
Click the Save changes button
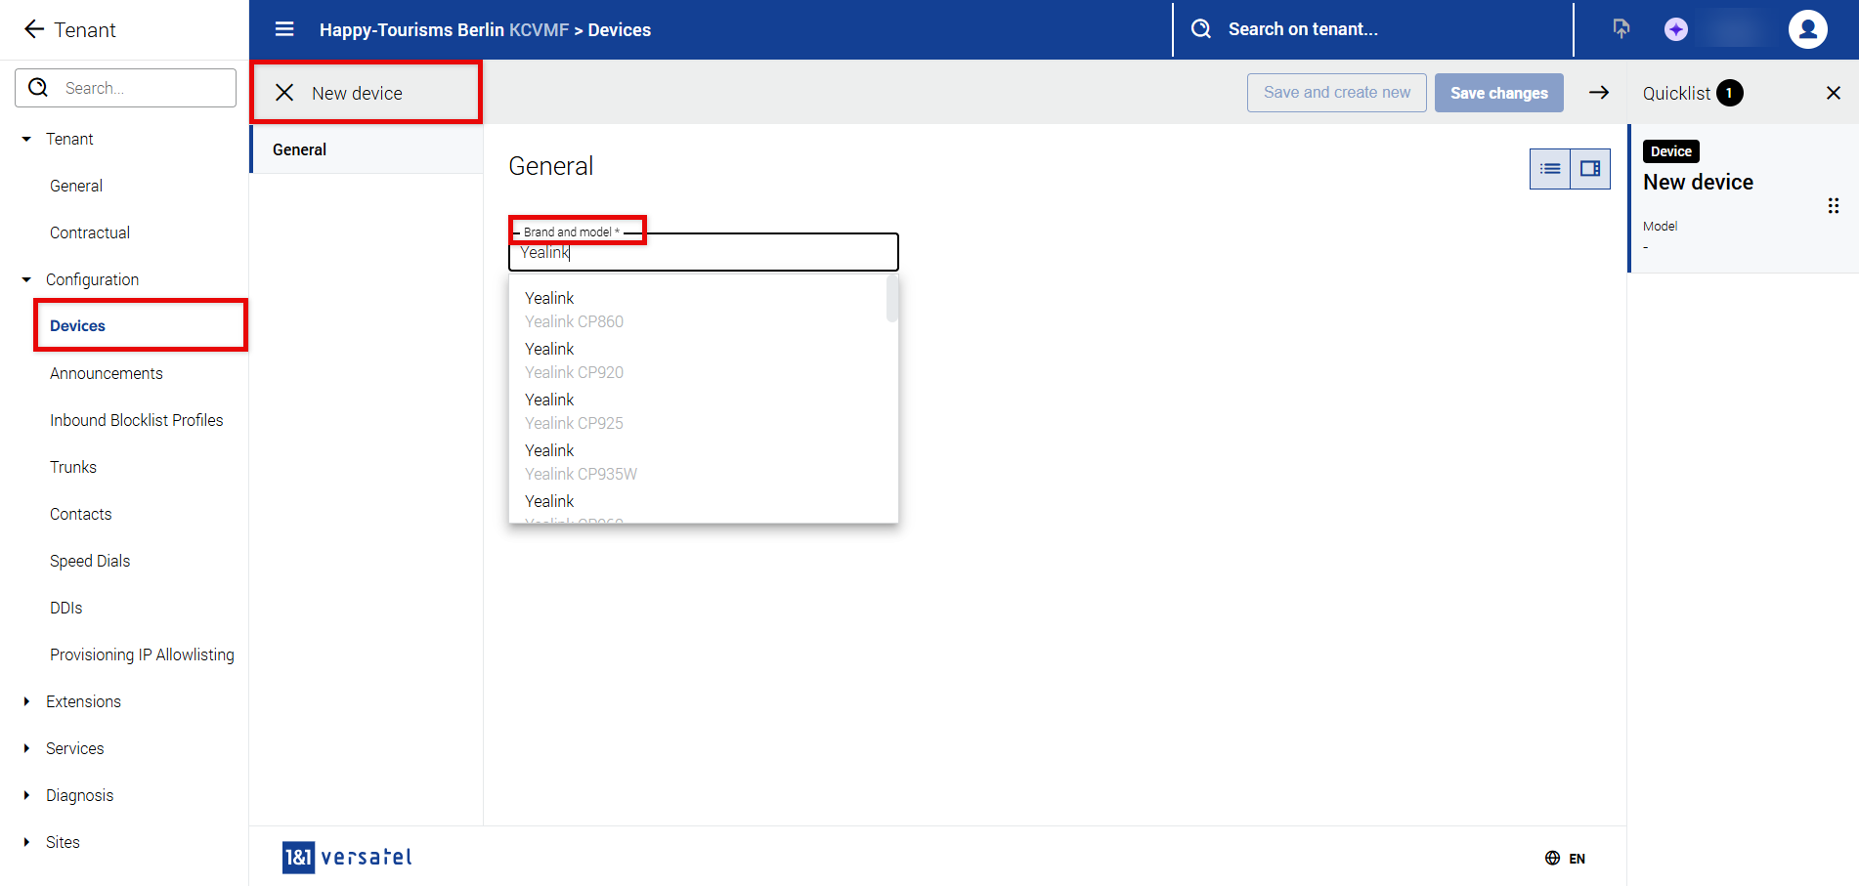click(x=1498, y=93)
